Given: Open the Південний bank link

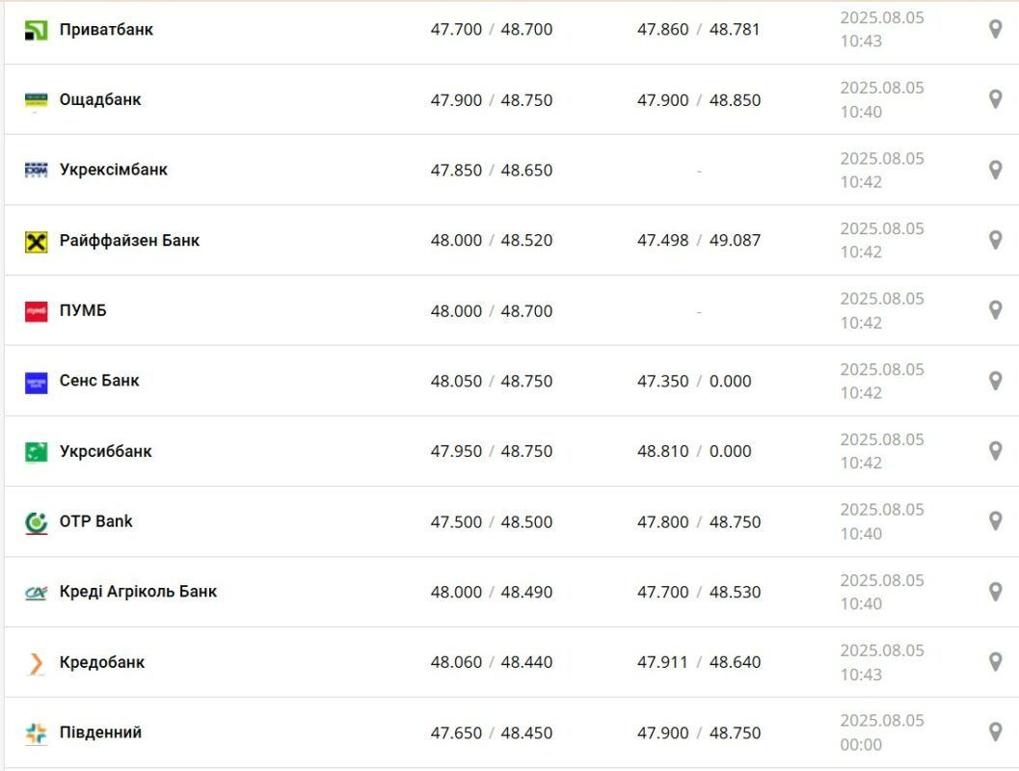Looking at the screenshot, I should (x=100, y=732).
